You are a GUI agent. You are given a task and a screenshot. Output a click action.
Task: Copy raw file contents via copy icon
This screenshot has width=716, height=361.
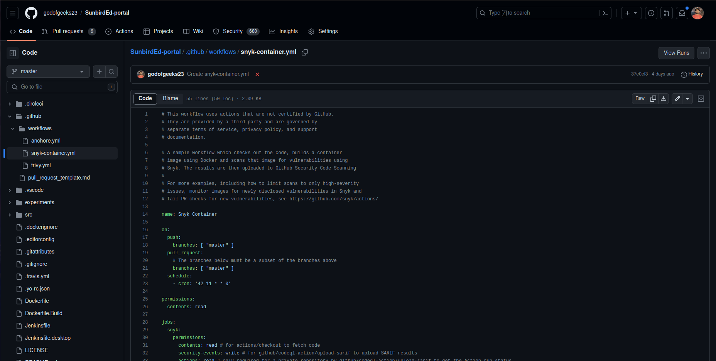click(x=653, y=99)
